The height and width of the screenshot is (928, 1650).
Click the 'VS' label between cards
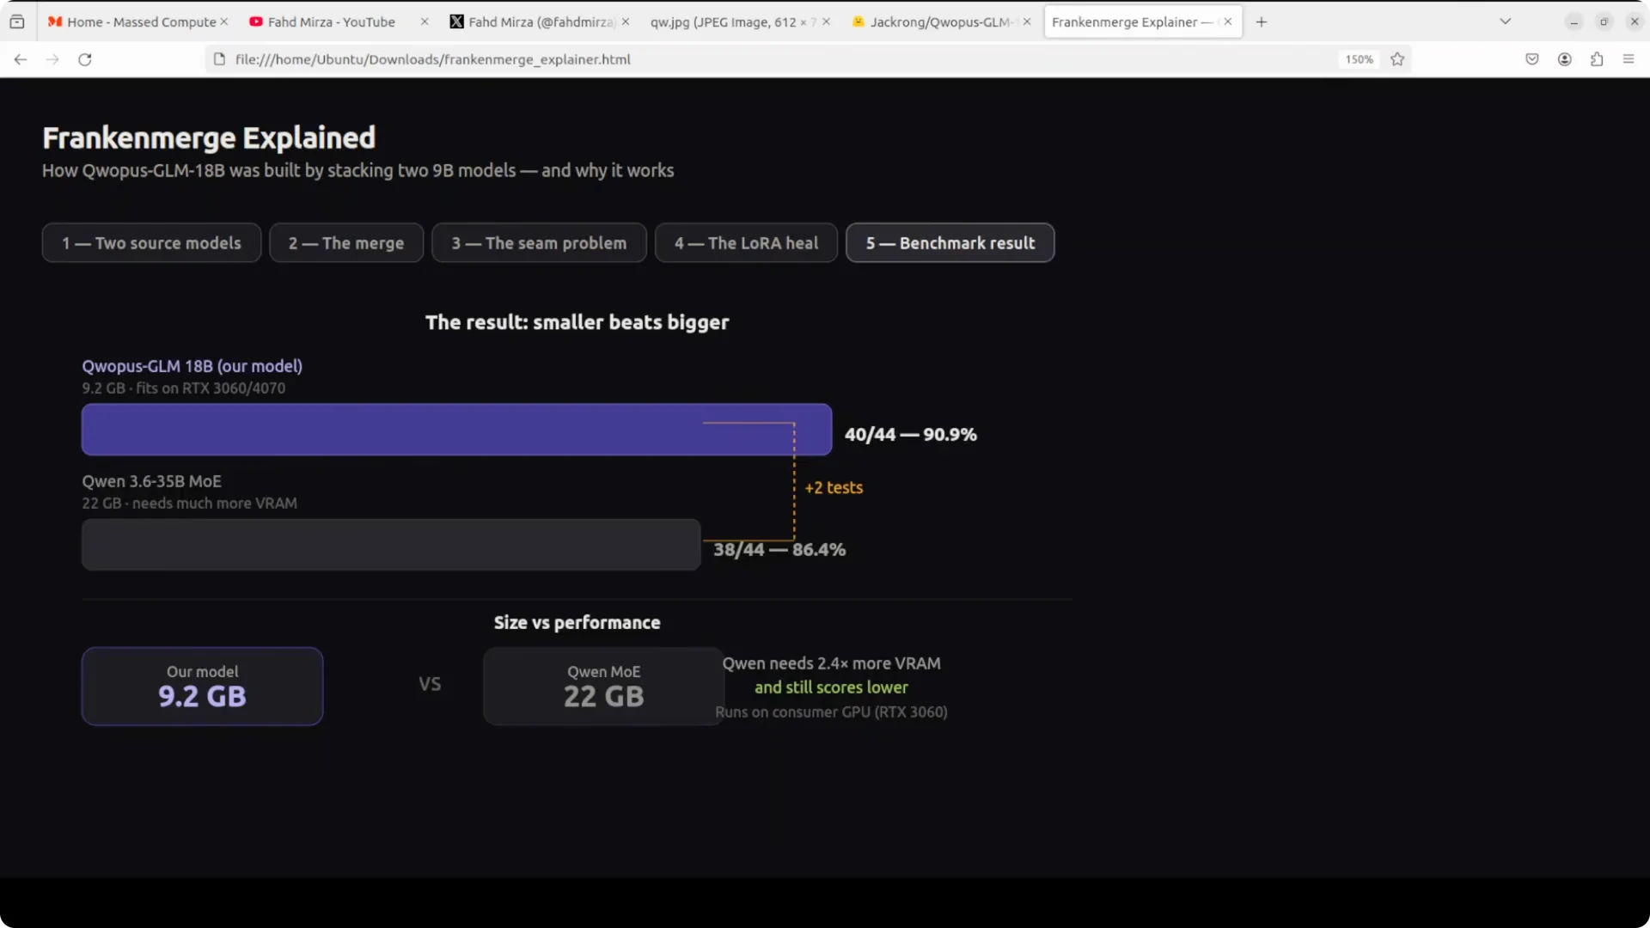click(x=430, y=684)
